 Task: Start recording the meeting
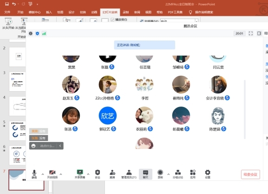click(160, 174)
